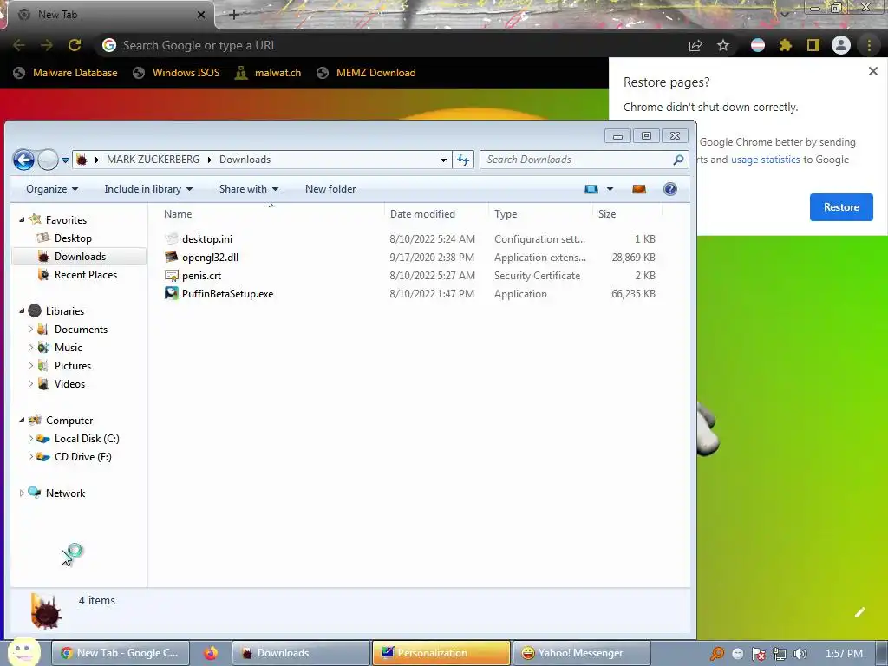The width and height of the screenshot is (888, 666).
Task: Expand the Music library
Action: [x=30, y=347]
